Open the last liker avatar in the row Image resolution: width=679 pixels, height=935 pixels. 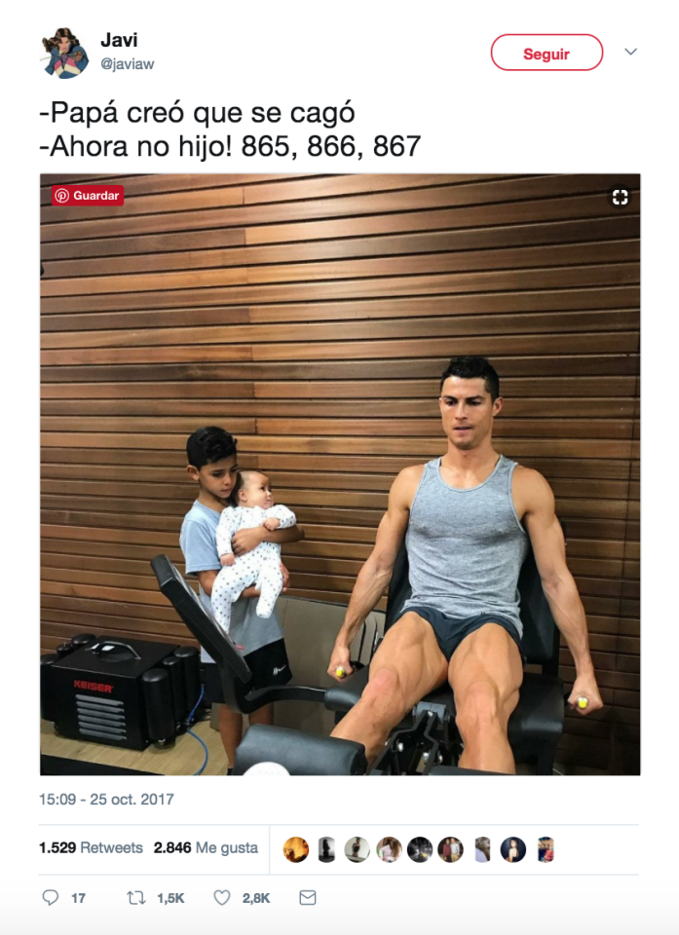click(x=546, y=849)
